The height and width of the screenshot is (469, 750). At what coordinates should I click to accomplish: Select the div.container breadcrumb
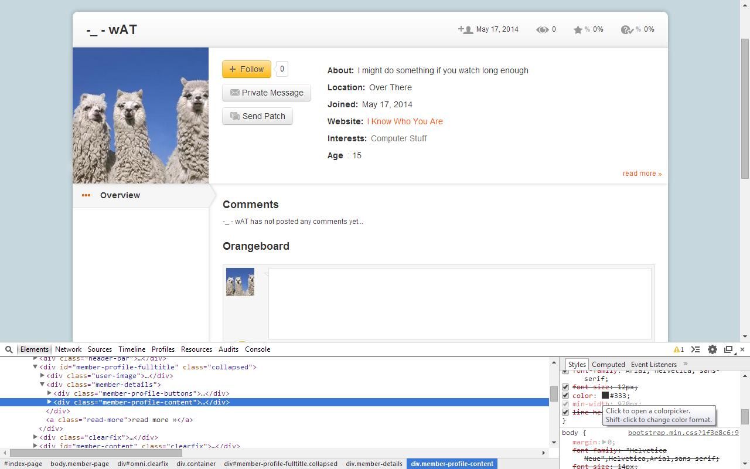196,464
